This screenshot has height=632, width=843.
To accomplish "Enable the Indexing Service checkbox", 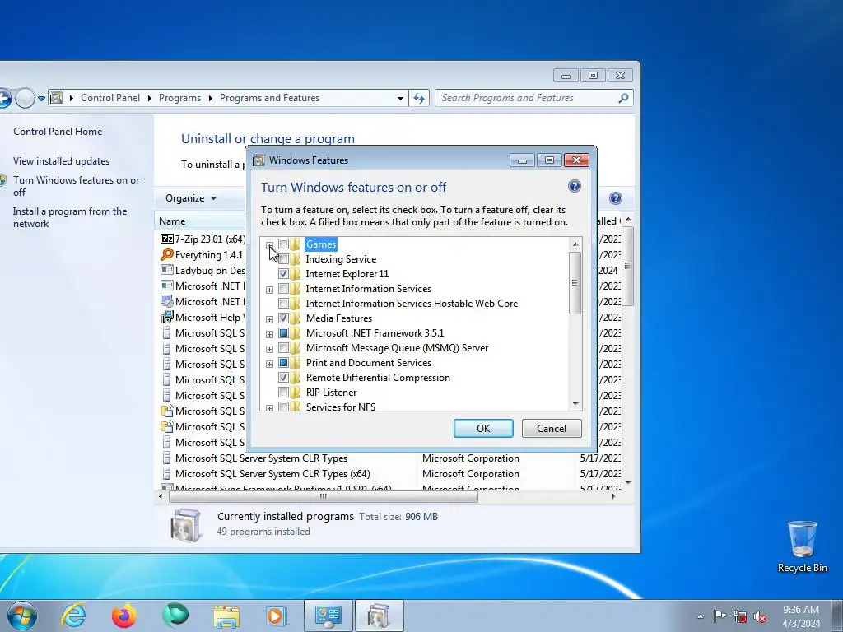I will pos(283,259).
